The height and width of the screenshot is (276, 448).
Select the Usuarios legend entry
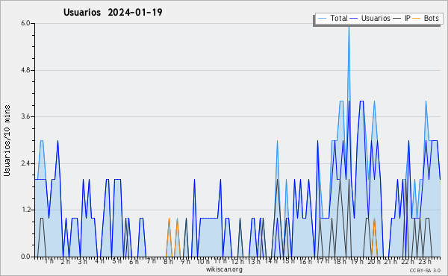370,18
